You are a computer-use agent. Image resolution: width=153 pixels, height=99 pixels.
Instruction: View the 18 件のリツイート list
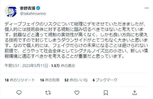tap(20, 80)
